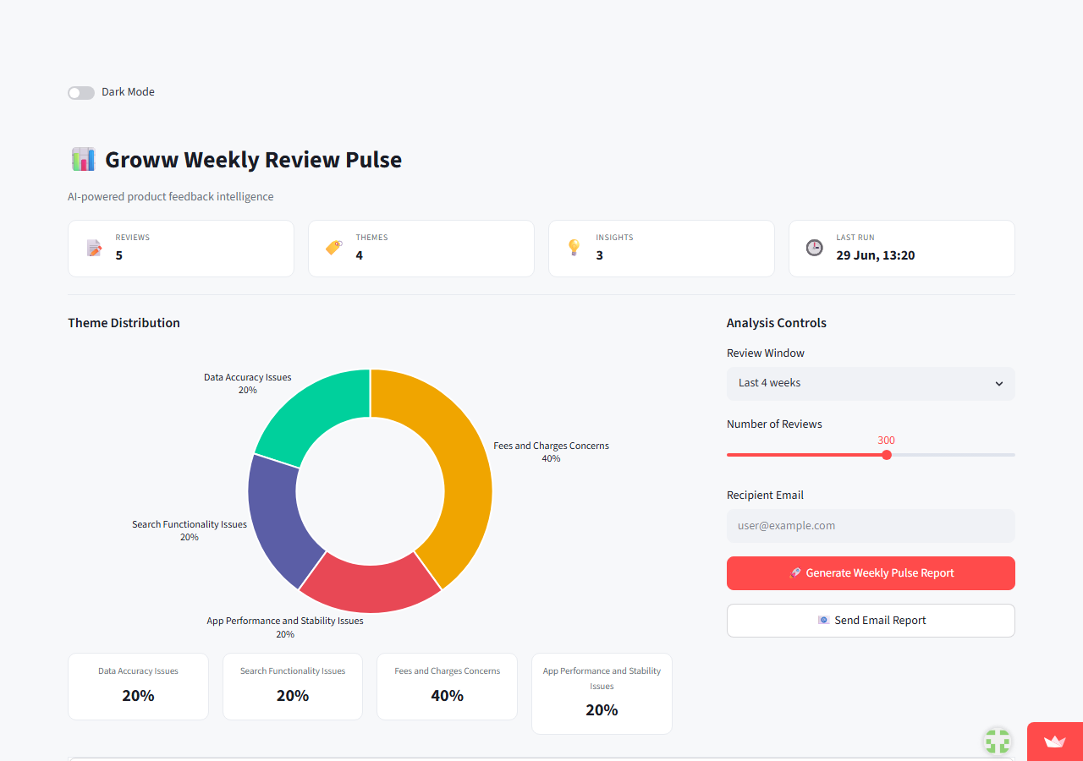
Task: Click the green cross icon at the bottom right
Action: (x=998, y=742)
